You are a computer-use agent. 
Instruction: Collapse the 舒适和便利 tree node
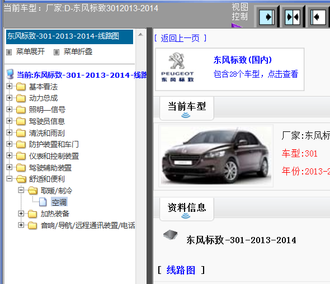10,178
